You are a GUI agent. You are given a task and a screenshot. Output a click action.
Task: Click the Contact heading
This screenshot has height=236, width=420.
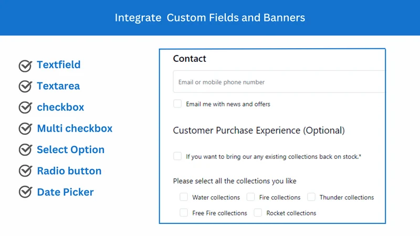click(x=190, y=59)
